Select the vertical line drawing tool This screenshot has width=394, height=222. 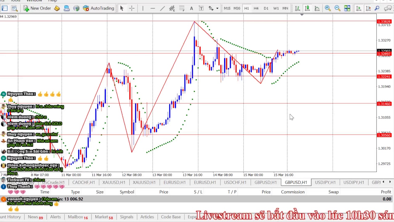pos(143,8)
